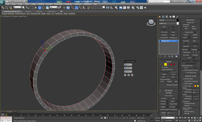
Task: Click the Play Animation button
Action: [x=182, y=118]
